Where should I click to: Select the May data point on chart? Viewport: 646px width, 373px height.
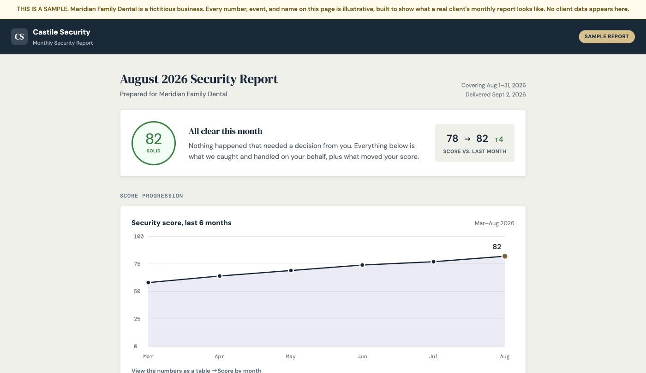click(291, 270)
